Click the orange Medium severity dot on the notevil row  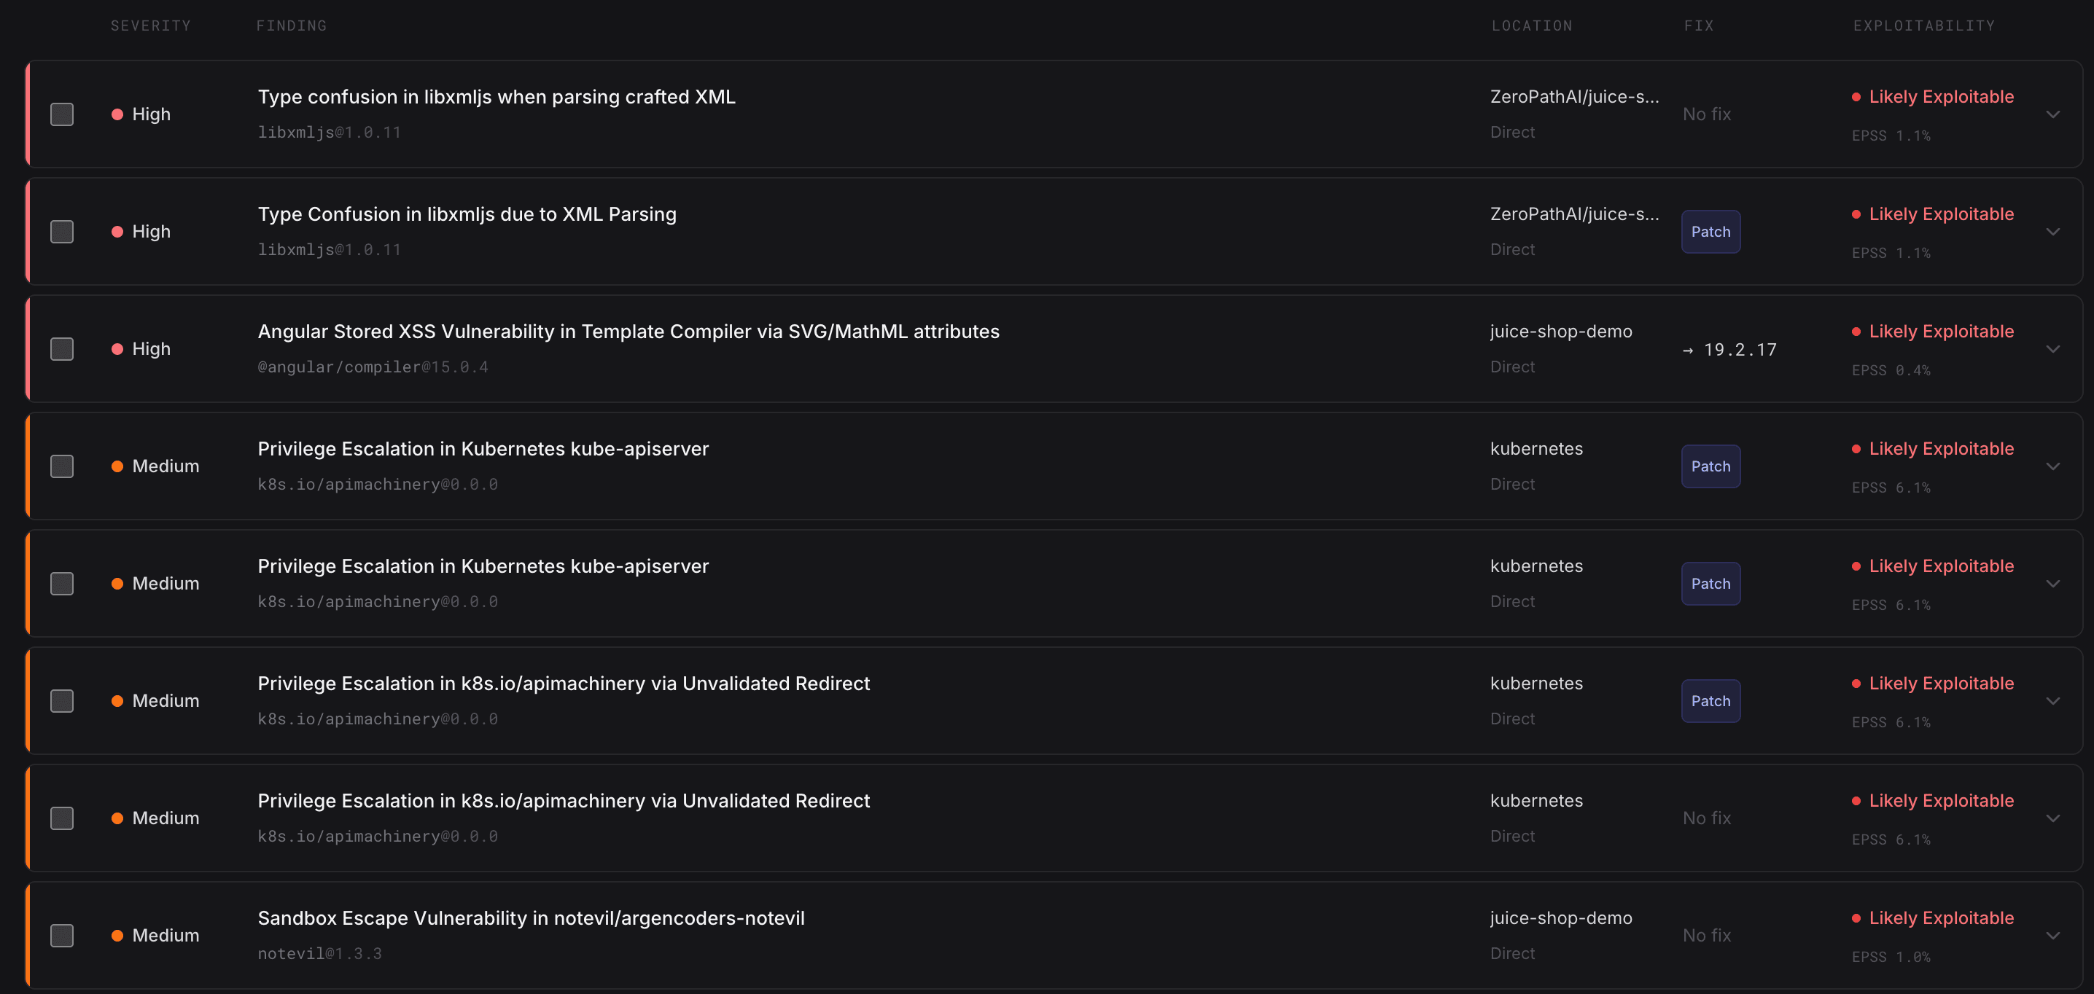click(x=117, y=936)
